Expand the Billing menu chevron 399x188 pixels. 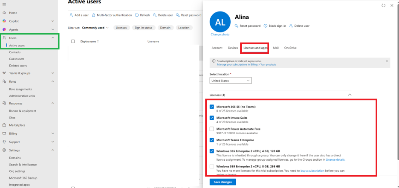pos(53,133)
